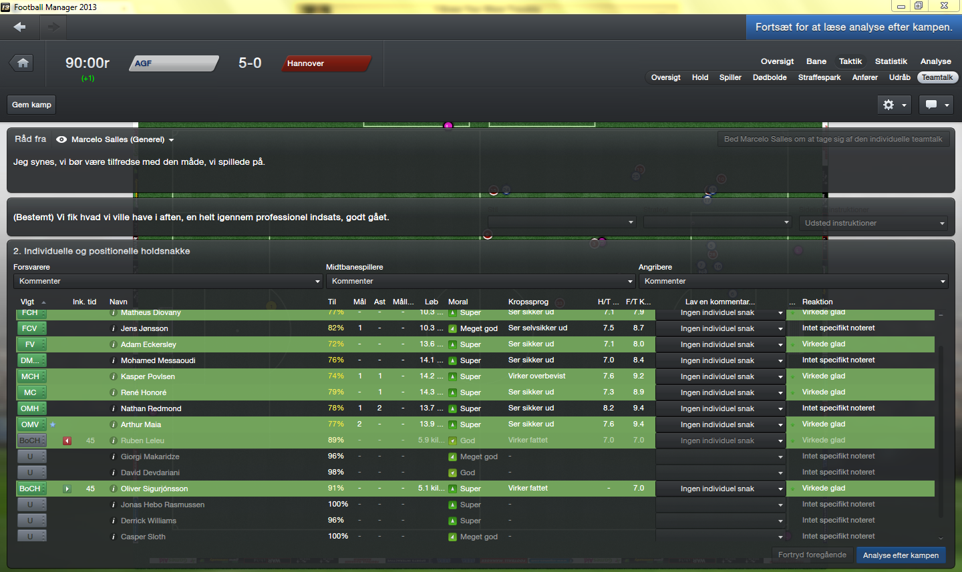The height and width of the screenshot is (572, 962).
Task: Click the Gem kamp button
Action: (31, 105)
